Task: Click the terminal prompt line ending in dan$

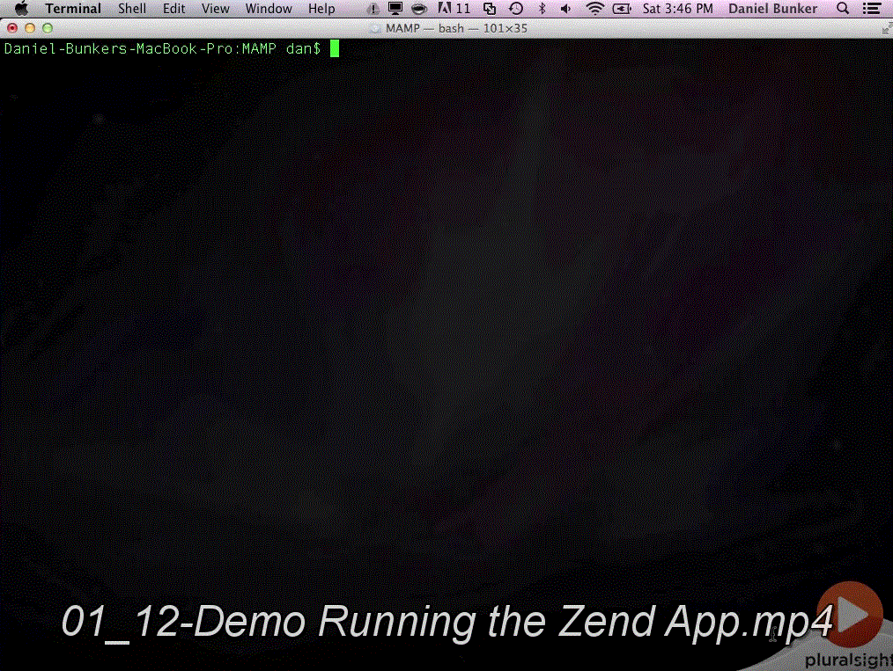Action: click(x=162, y=49)
